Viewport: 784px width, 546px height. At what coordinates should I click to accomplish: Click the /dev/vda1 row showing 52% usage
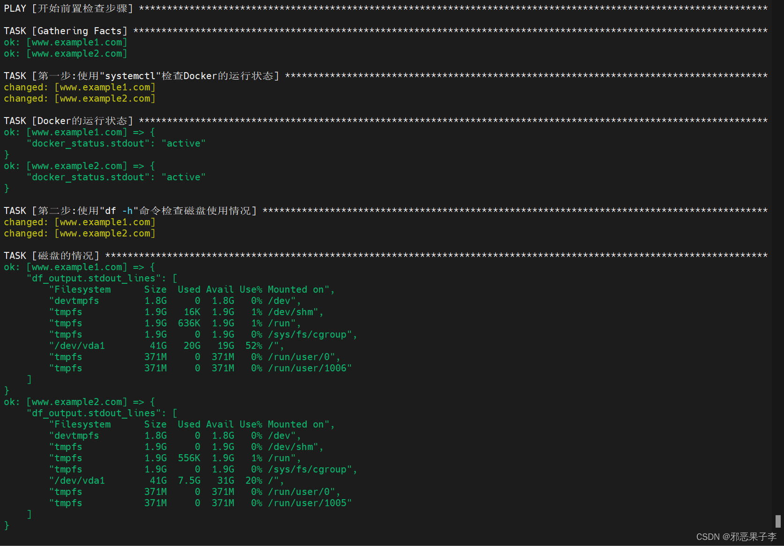[166, 346]
